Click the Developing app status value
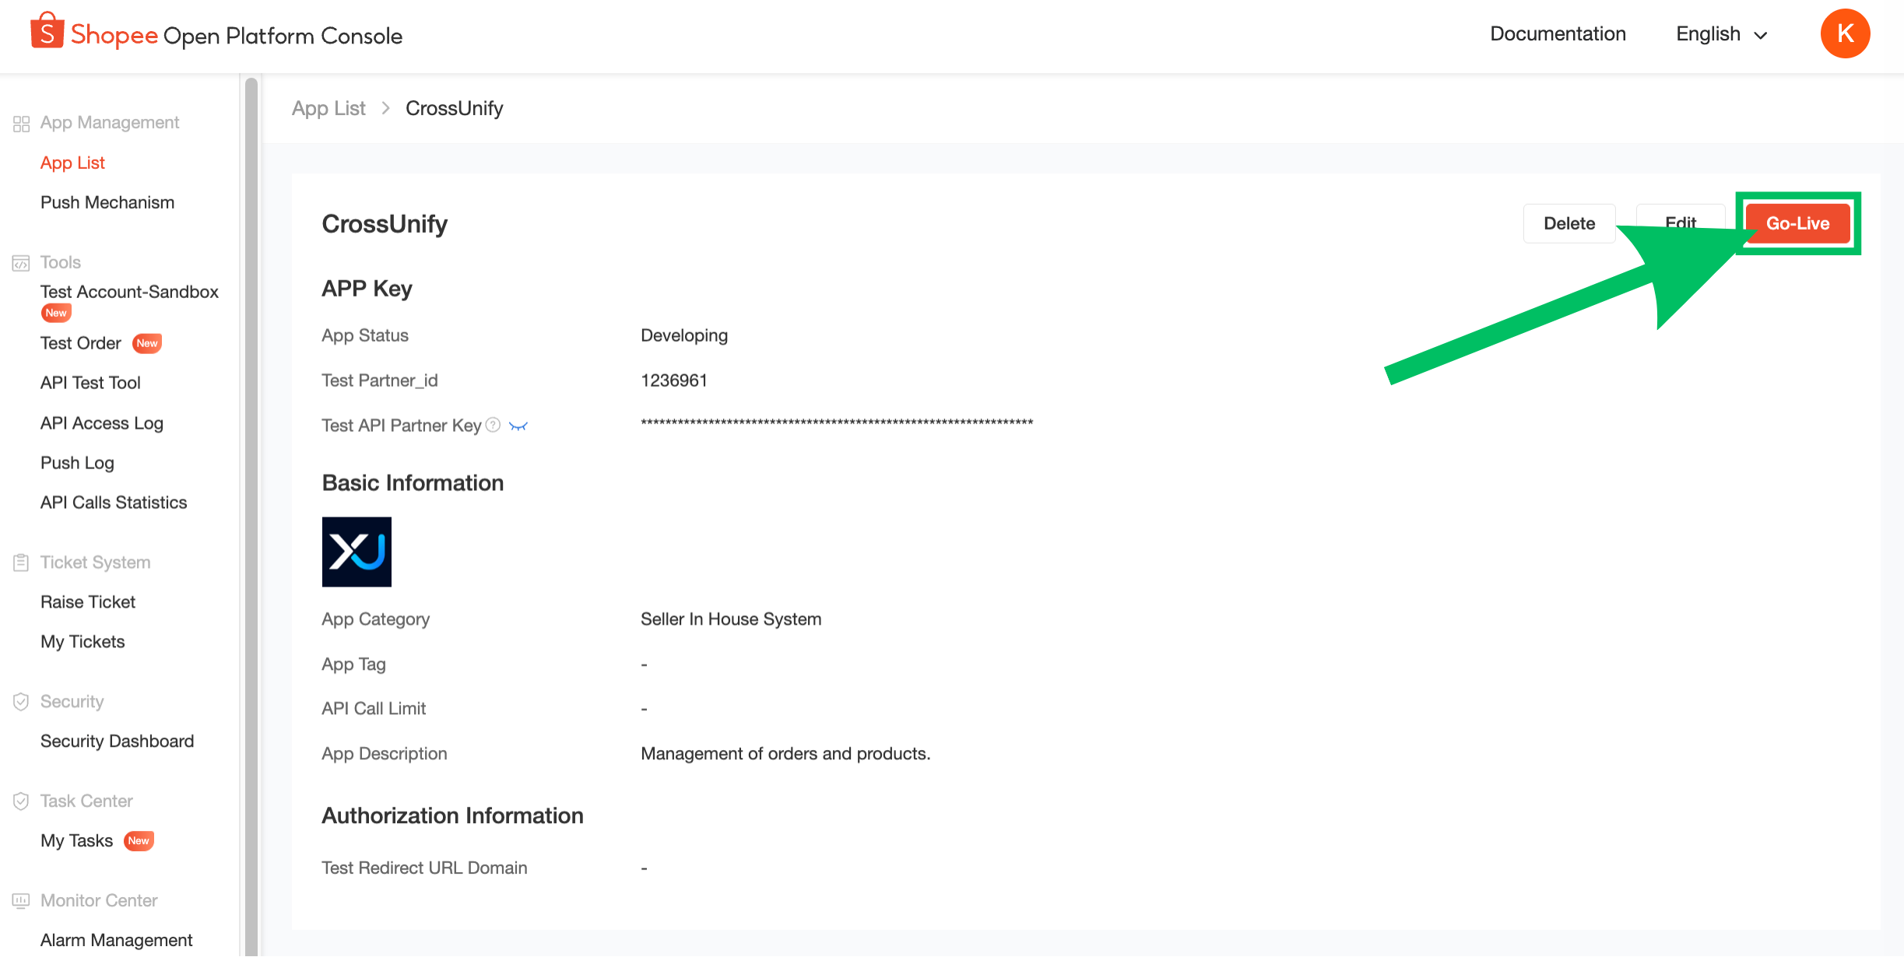Viewport: 1904px width, 957px height. (x=684, y=335)
